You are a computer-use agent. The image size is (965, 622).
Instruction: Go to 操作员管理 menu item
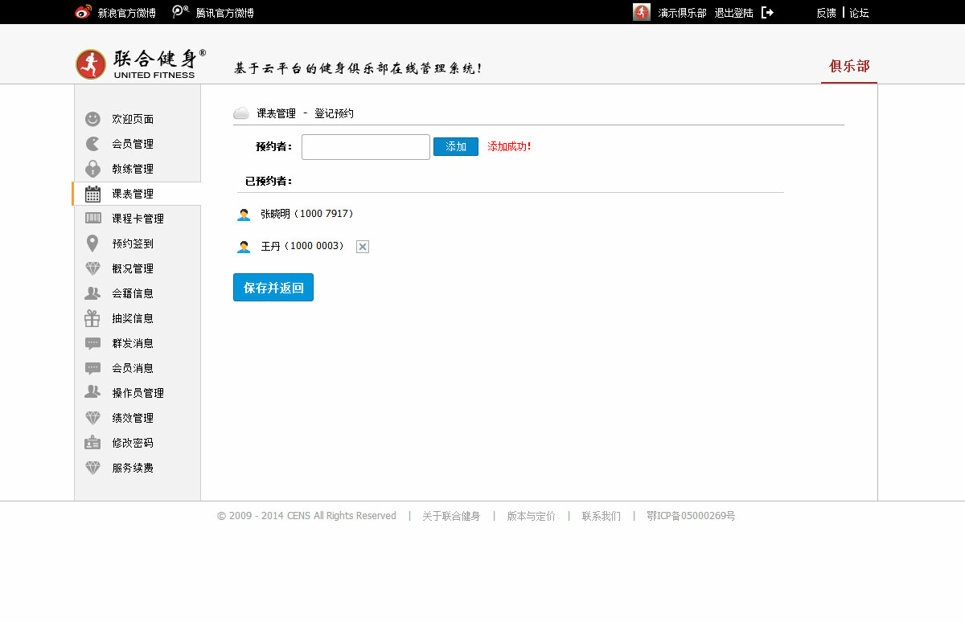tap(138, 393)
